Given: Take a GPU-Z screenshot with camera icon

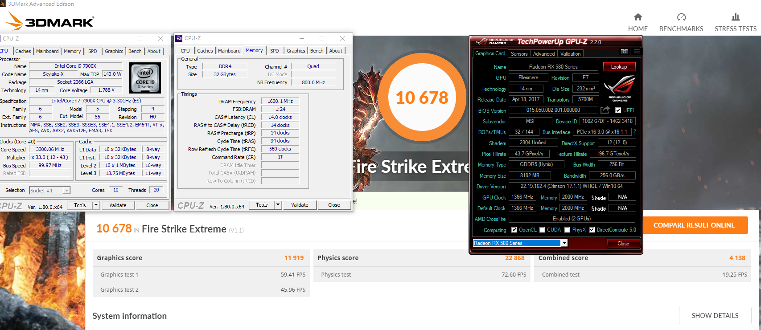Looking at the screenshot, I should [625, 52].
